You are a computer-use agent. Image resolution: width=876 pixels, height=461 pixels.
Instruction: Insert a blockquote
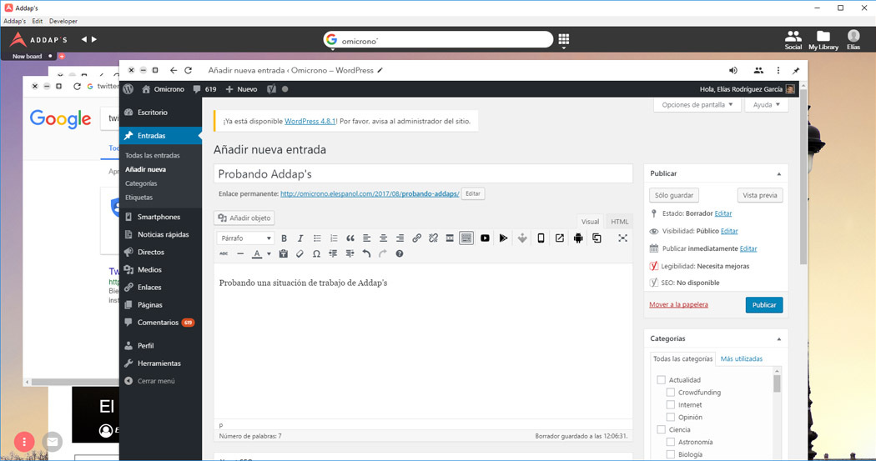pyautogui.click(x=350, y=238)
